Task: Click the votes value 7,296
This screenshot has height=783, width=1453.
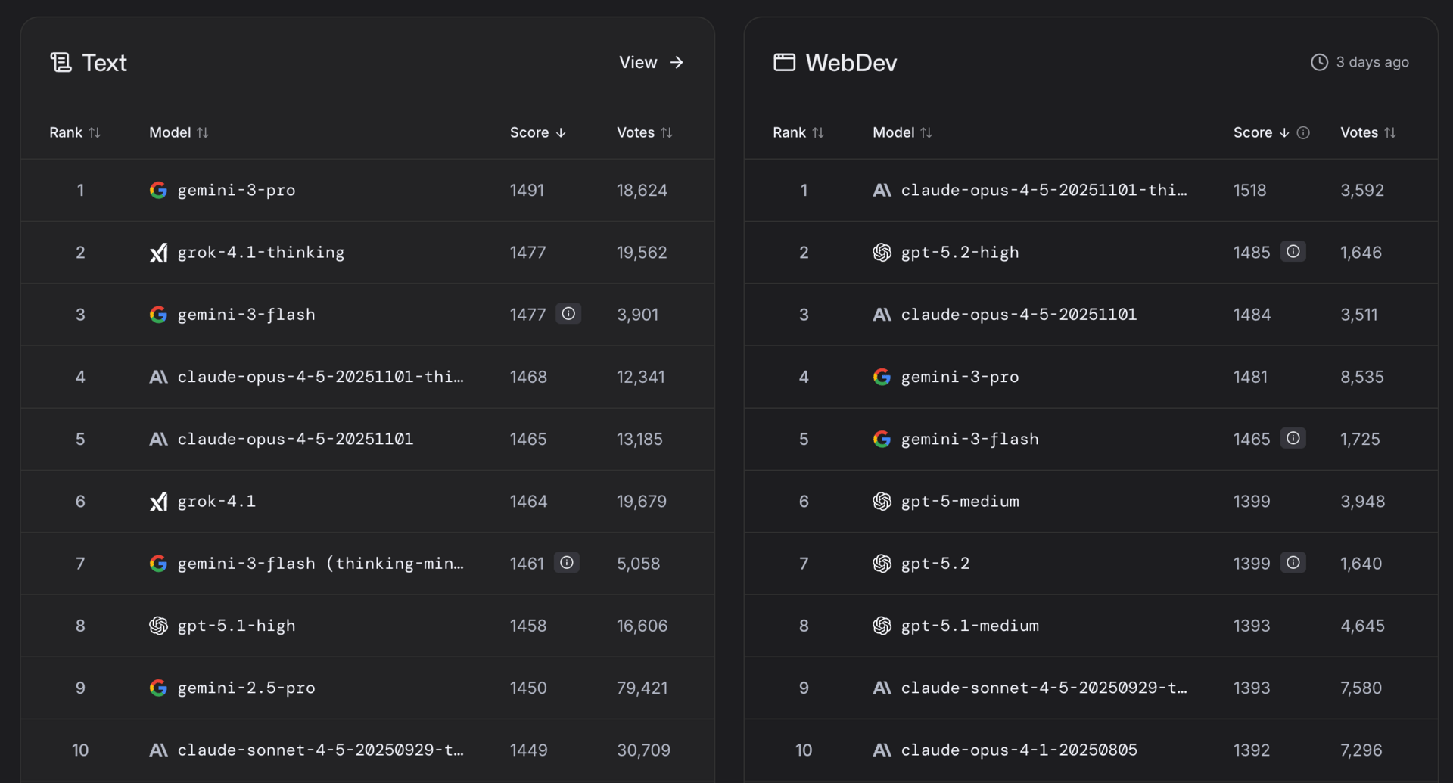Action: [x=1361, y=750]
